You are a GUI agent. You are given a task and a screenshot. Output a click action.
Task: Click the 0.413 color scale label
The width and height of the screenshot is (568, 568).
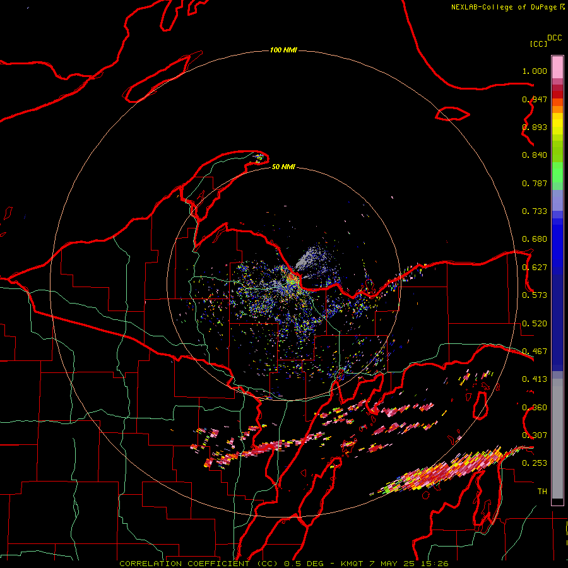[x=535, y=379]
